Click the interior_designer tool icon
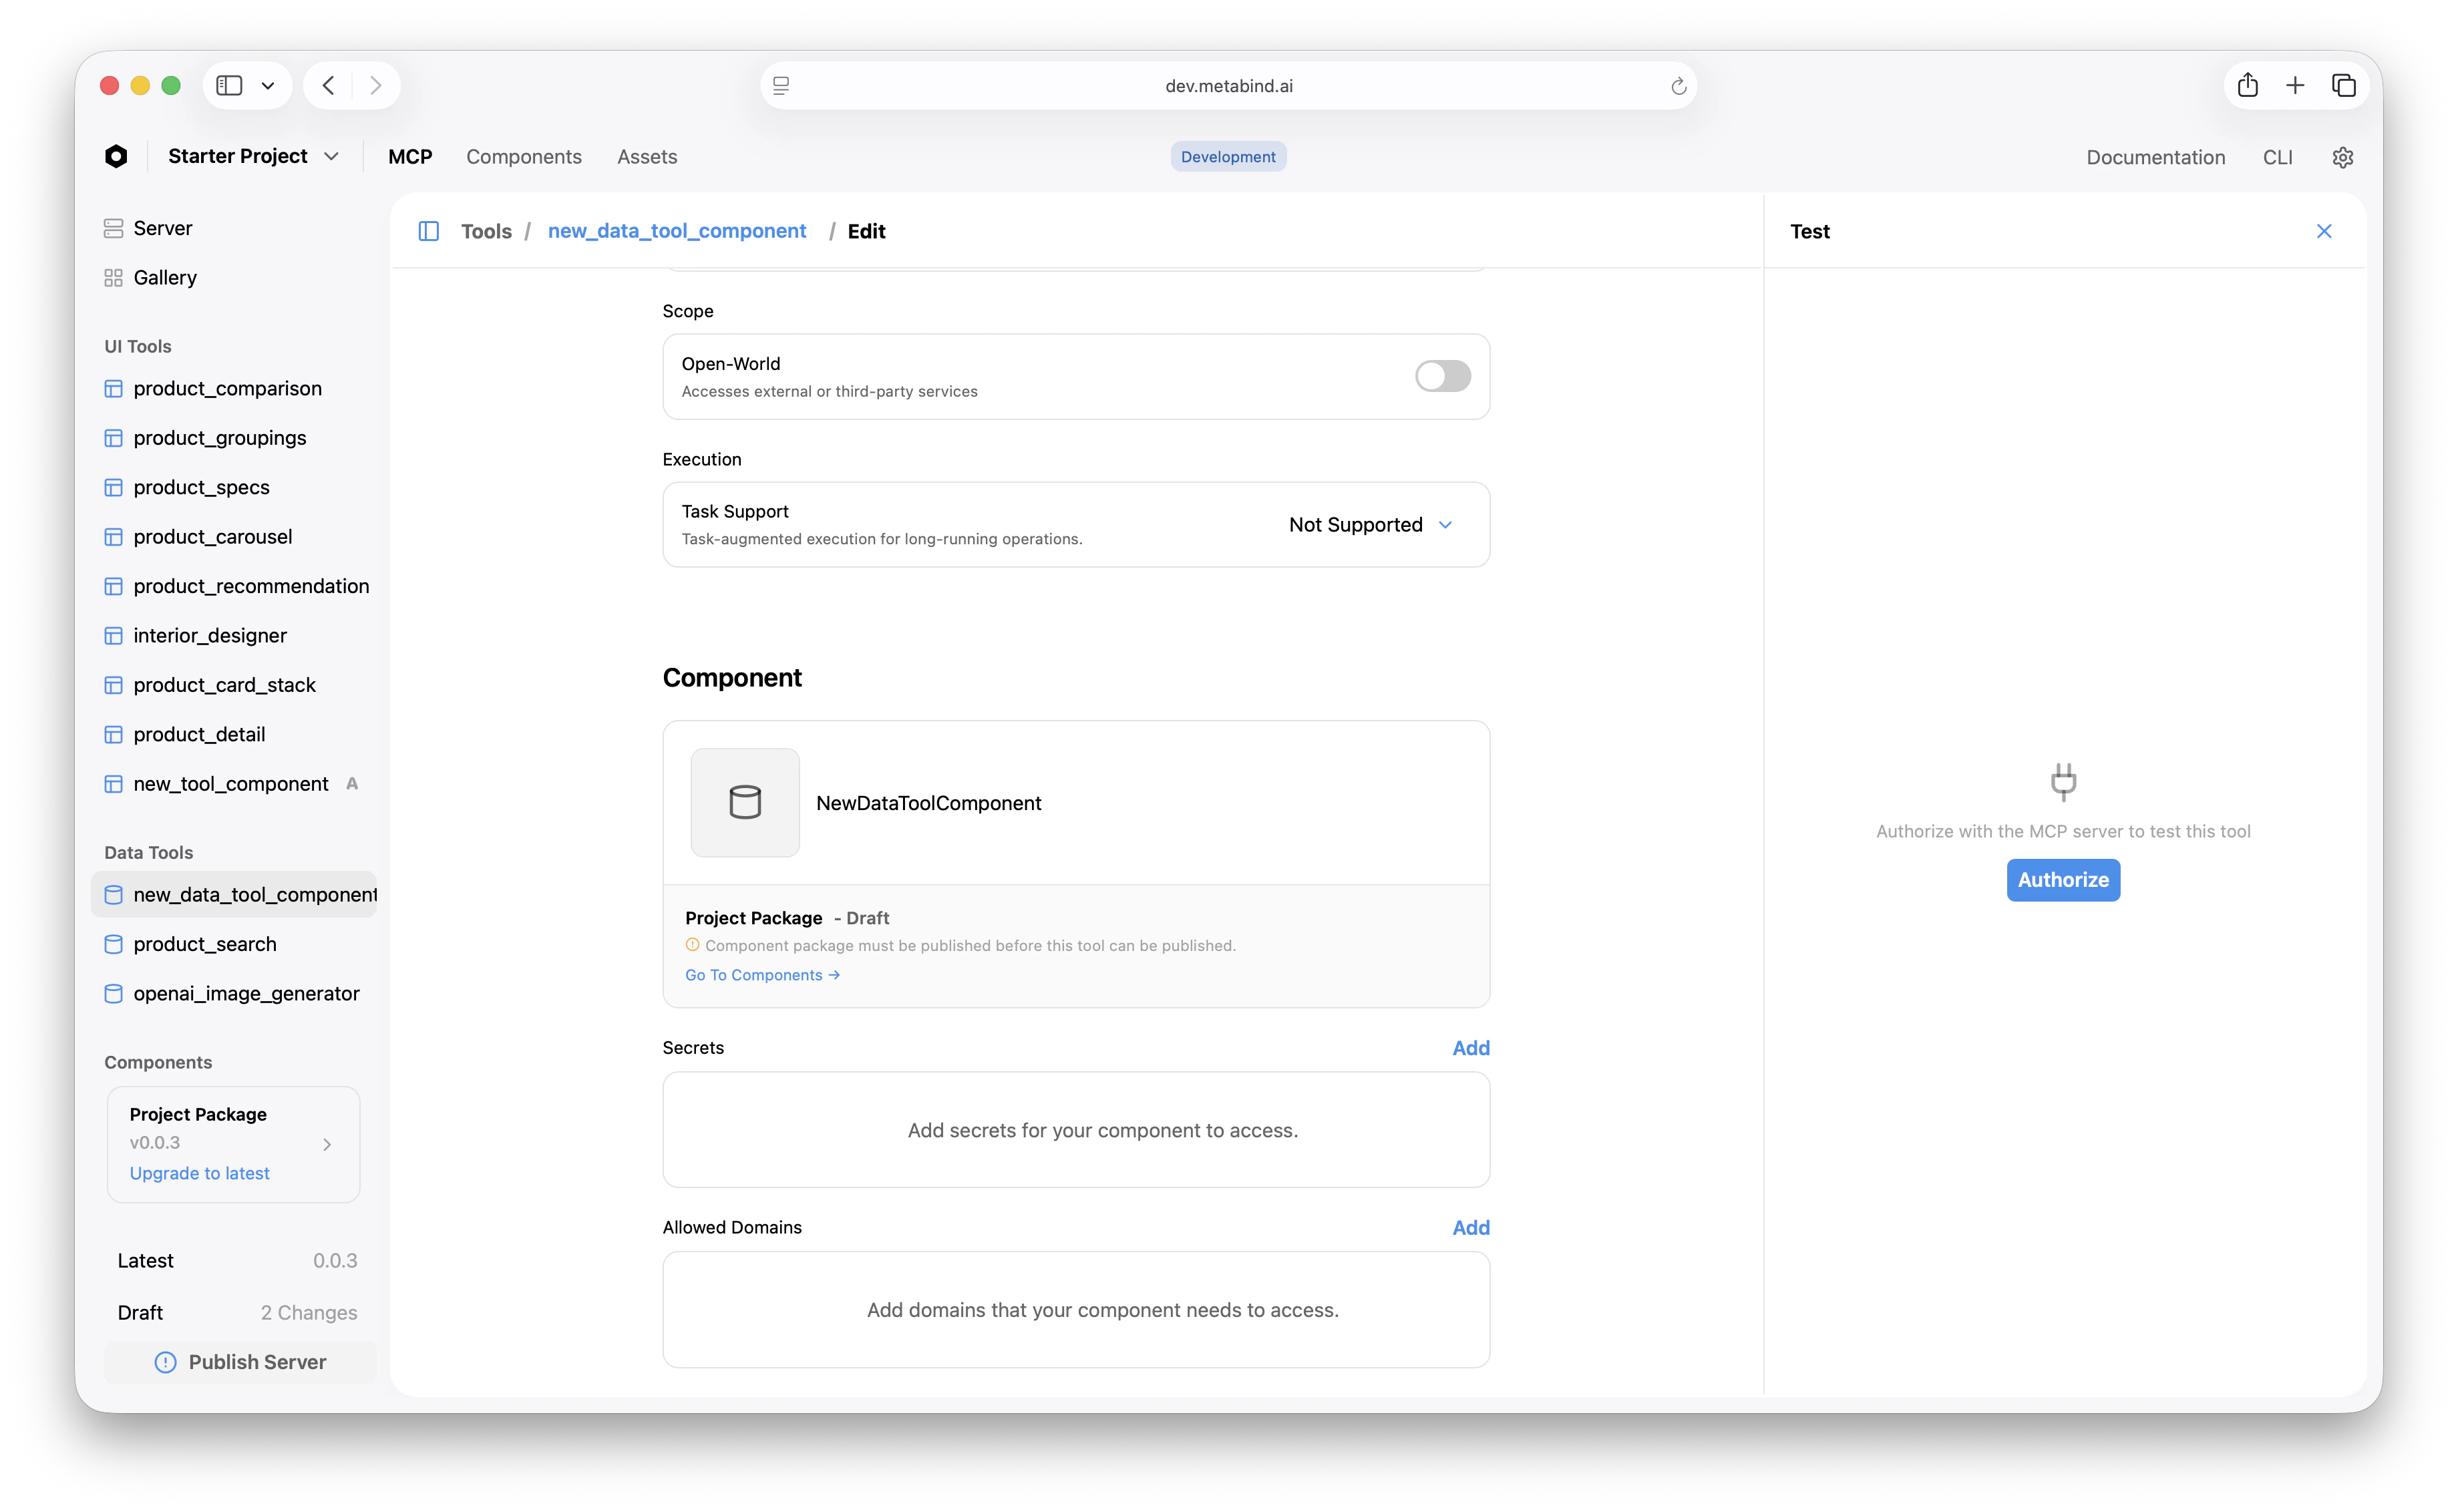2458x1512 pixels. click(x=113, y=636)
